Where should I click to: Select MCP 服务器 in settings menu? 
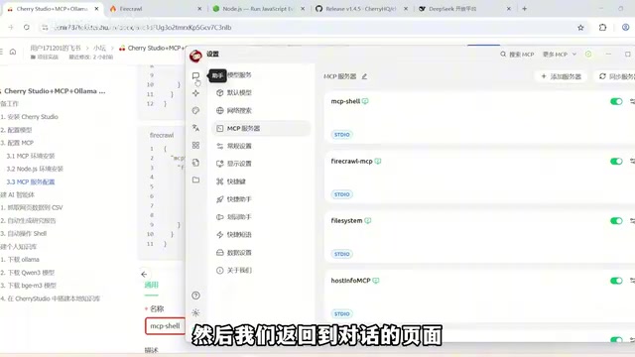point(261,128)
